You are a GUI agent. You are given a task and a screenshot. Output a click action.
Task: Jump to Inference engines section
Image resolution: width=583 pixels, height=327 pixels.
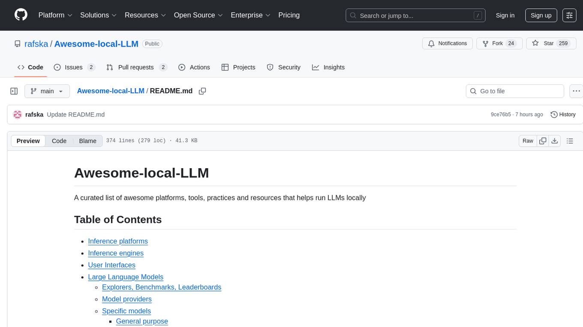pyautogui.click(x=116, y=253)
